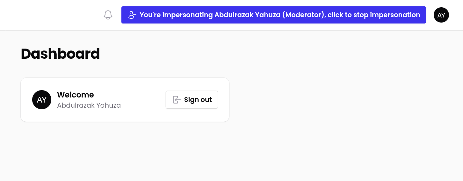This screenshot has width=463, height=181.
Task: Open the notifications bell
Action: pos(108,15)
